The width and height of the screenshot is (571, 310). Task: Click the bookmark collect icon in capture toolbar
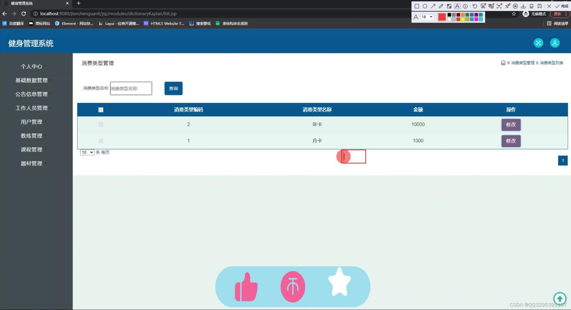click(x=539, y=6)
